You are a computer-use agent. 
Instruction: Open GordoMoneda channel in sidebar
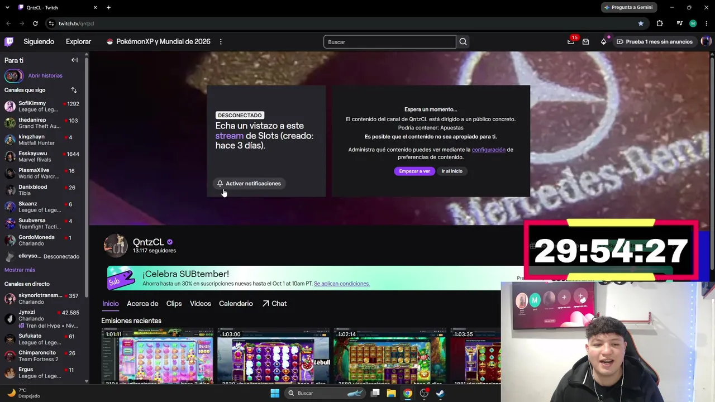pyautogui.click(x=42, y=241)
